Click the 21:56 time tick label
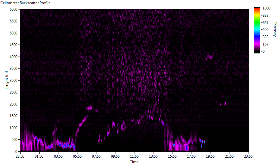This screenshot has height=164, width=278. coord(229,156)
